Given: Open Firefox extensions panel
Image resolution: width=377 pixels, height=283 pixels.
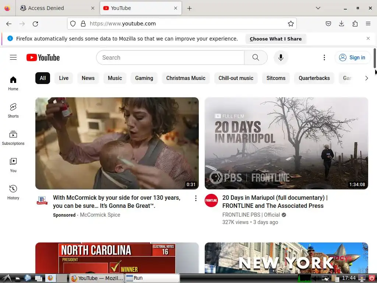Looking at the screenshot, I should pos(355,24).
